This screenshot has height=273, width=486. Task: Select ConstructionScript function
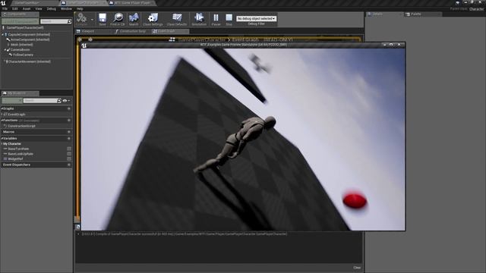click(x=21, y=126)
